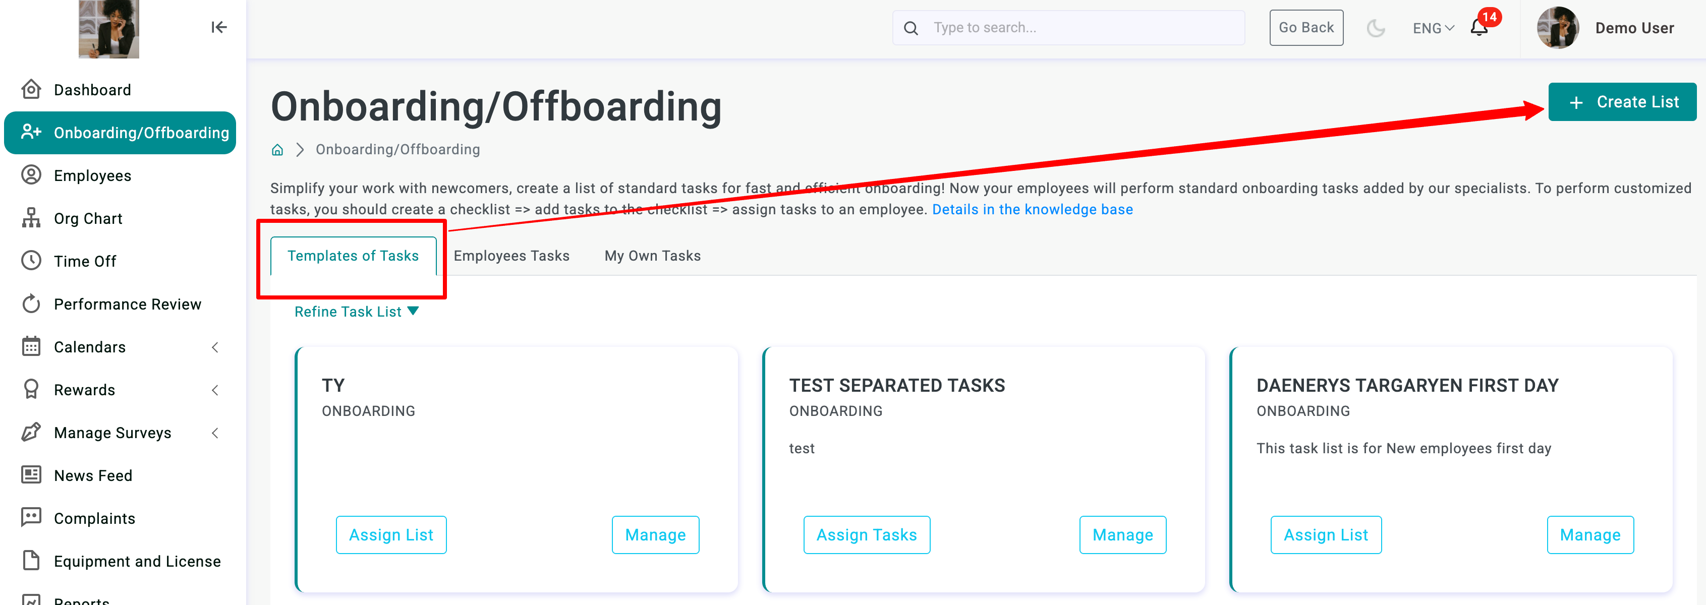Open the ENG language dropdown
Viewport: 1706px width, 605px height.
coord(1433,28)
